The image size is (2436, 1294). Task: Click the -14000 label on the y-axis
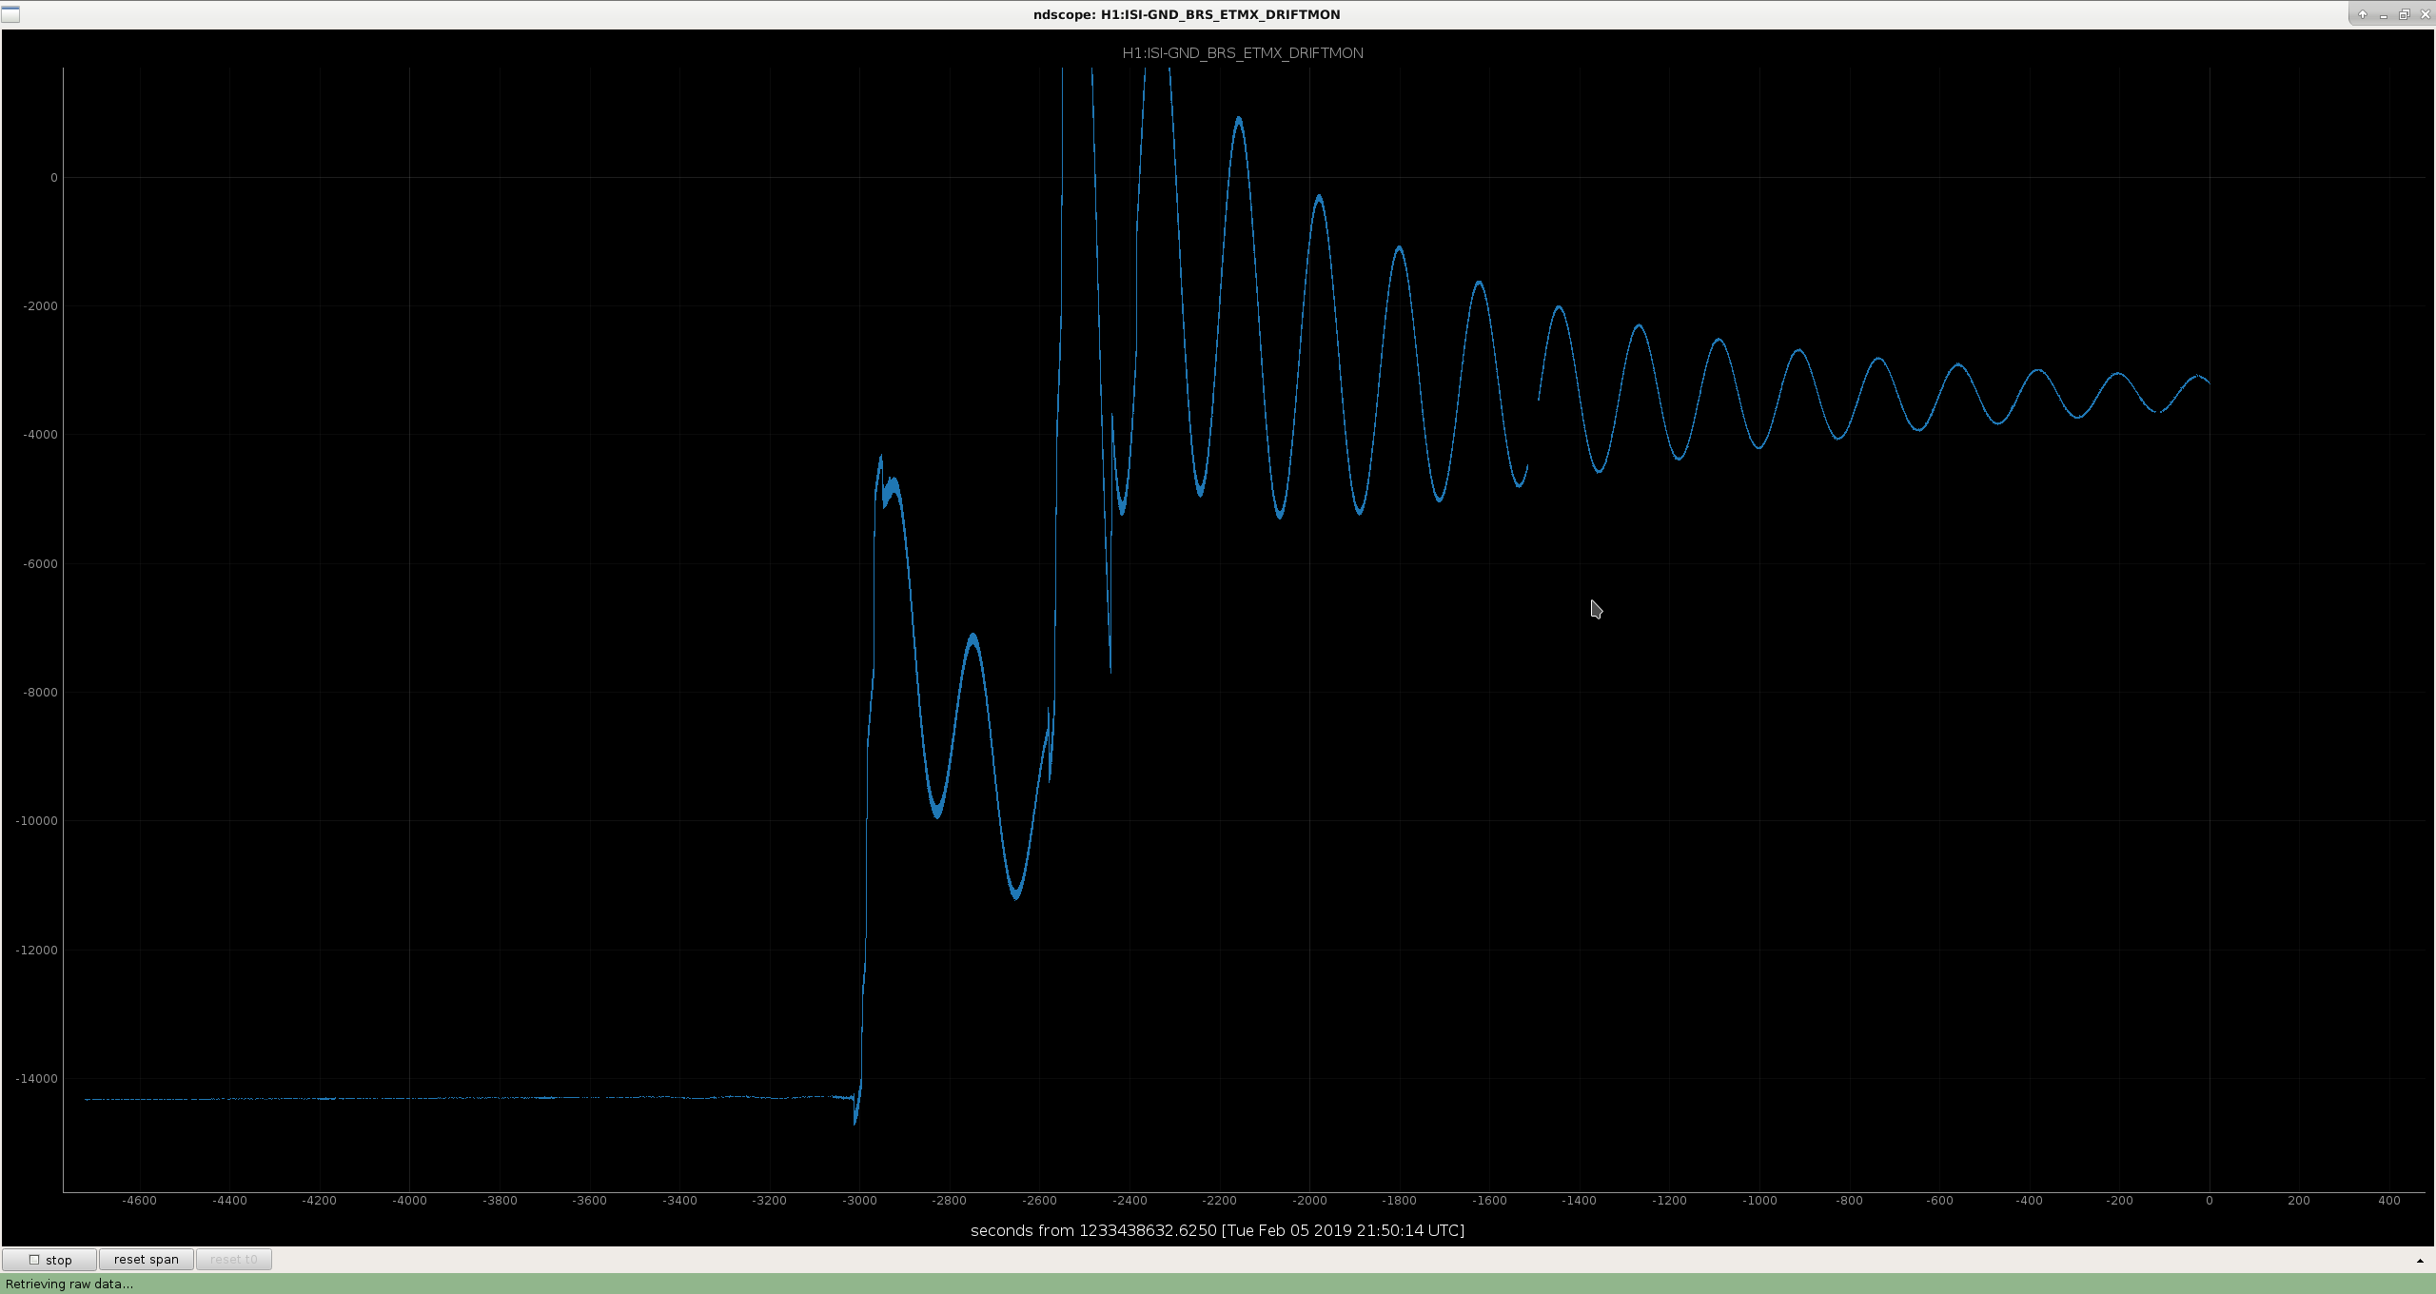[37, 1079]
